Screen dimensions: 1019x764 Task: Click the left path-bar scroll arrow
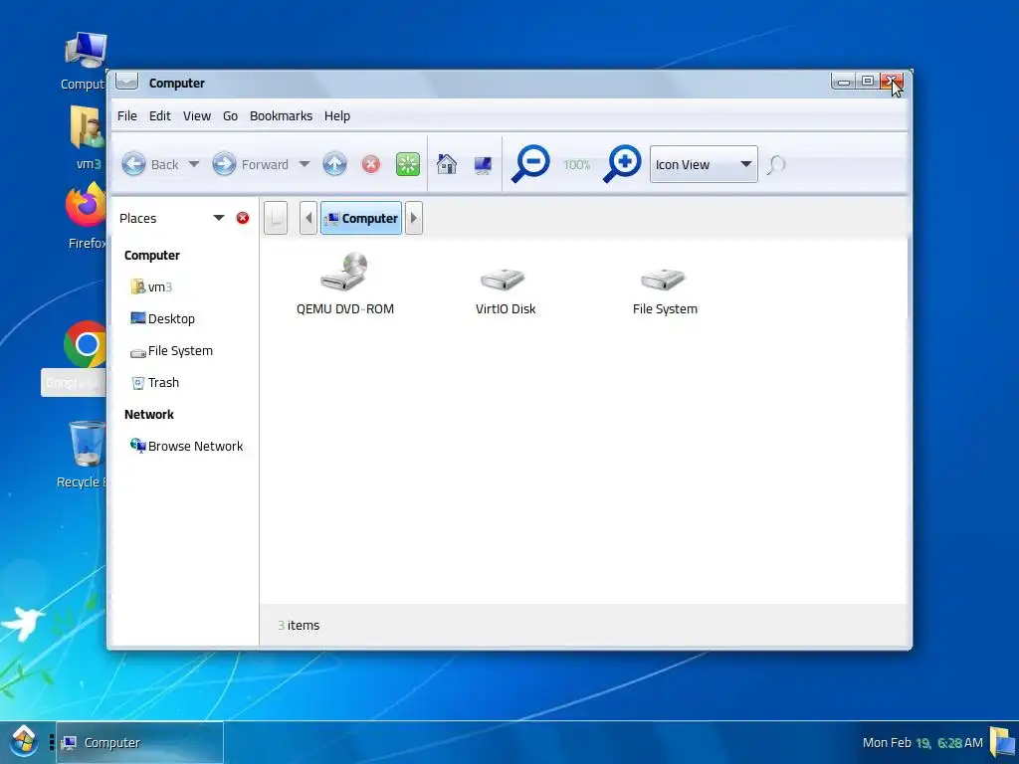point(308,218)
